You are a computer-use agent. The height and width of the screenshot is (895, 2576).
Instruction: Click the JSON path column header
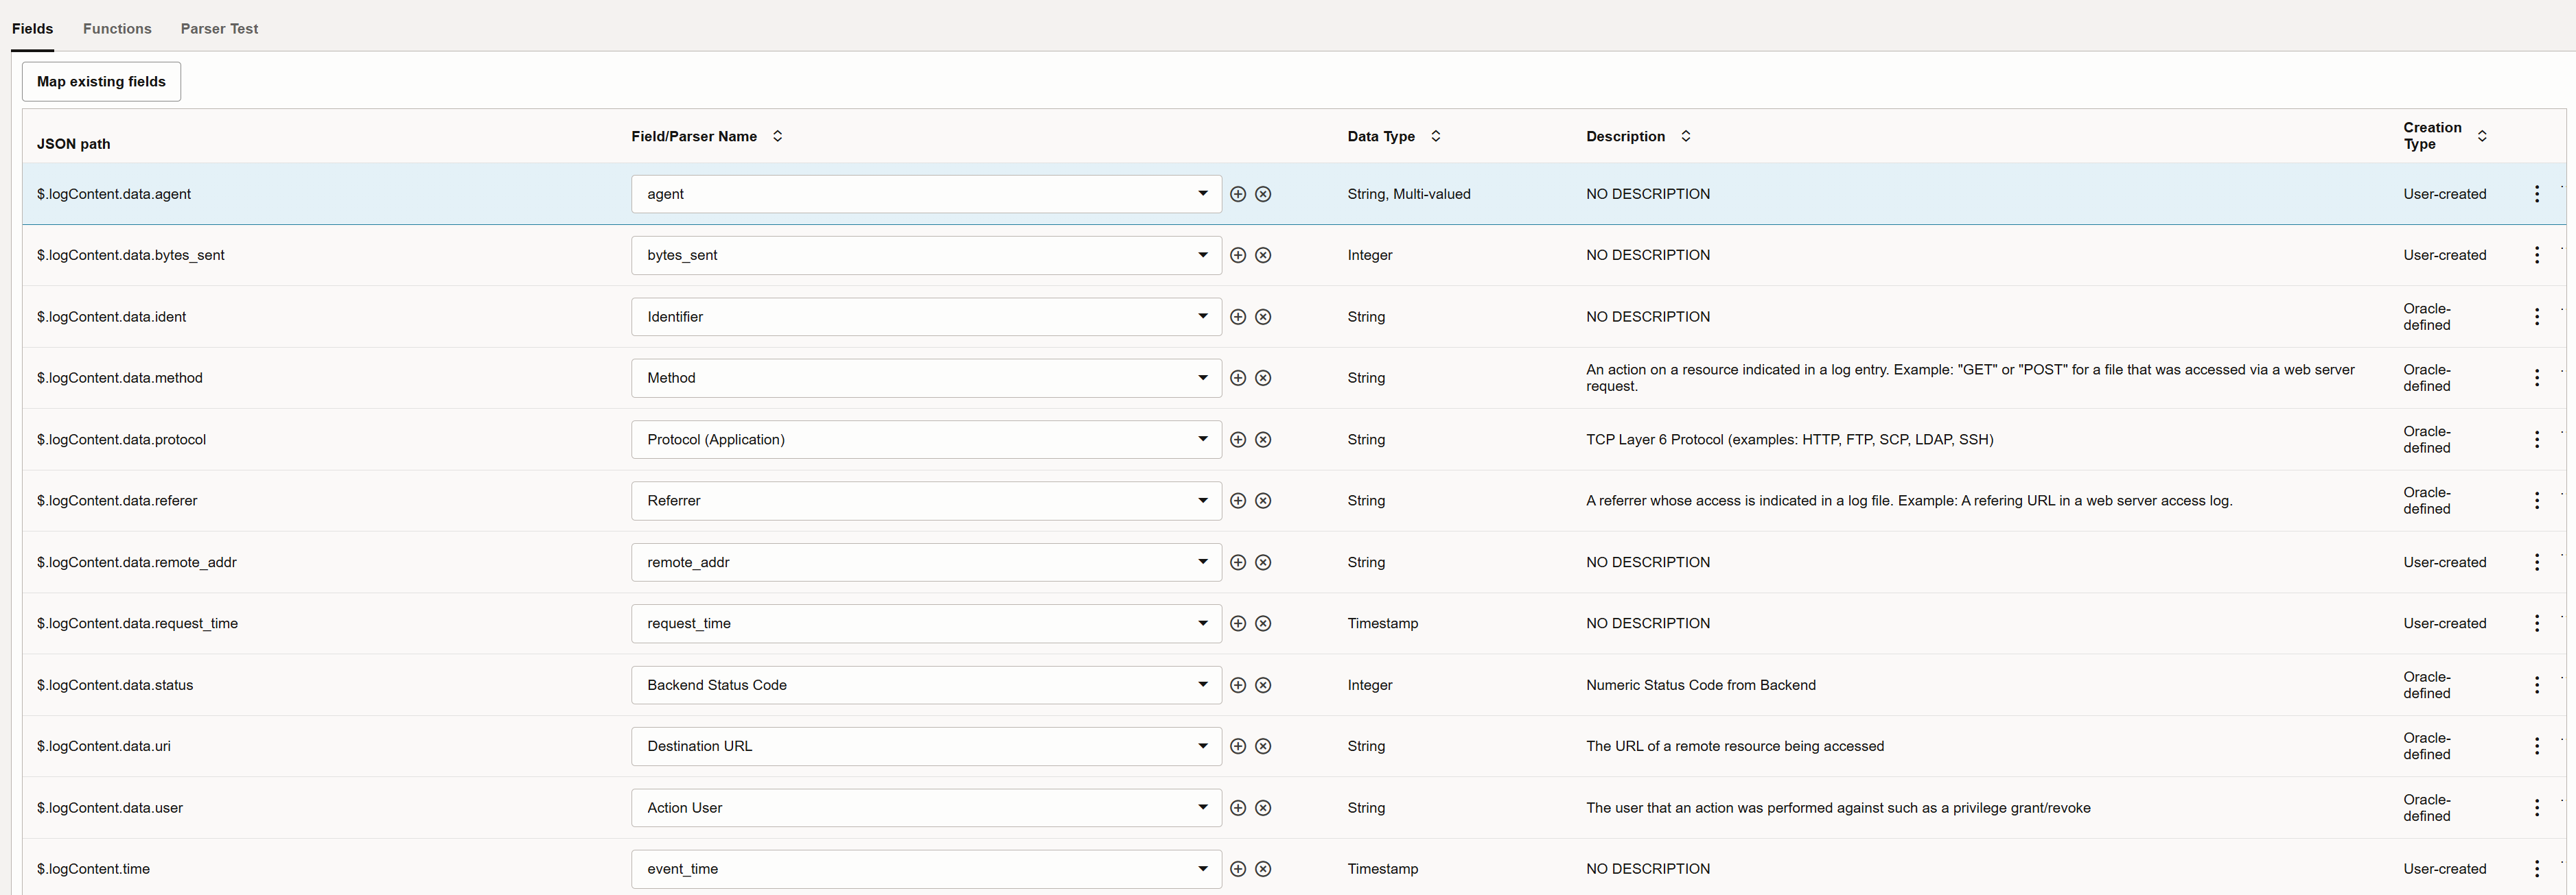click(74, 144)
